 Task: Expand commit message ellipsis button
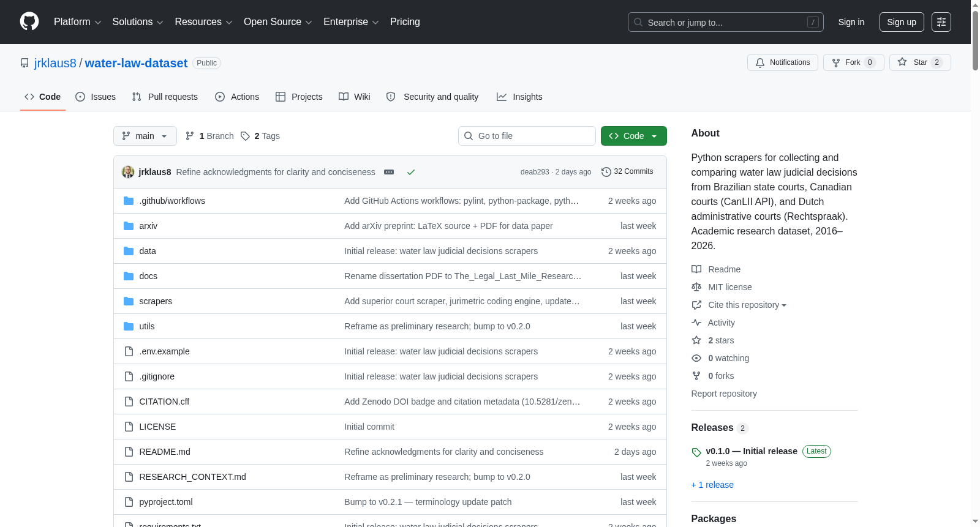(389, 172)
